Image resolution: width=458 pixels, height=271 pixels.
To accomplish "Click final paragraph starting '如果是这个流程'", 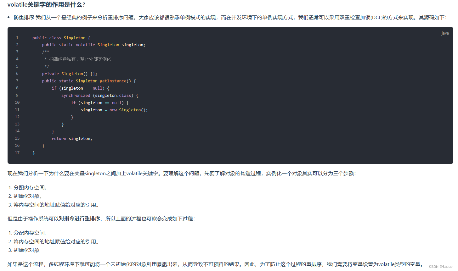I will 216,264.
